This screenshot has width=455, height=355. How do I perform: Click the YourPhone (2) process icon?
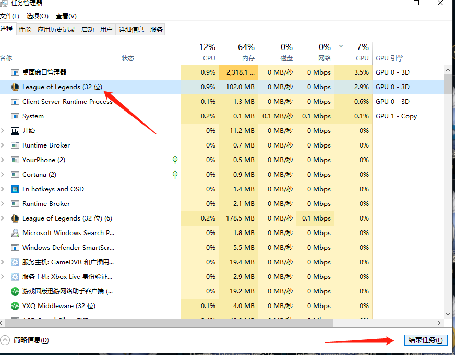point(15,160)
